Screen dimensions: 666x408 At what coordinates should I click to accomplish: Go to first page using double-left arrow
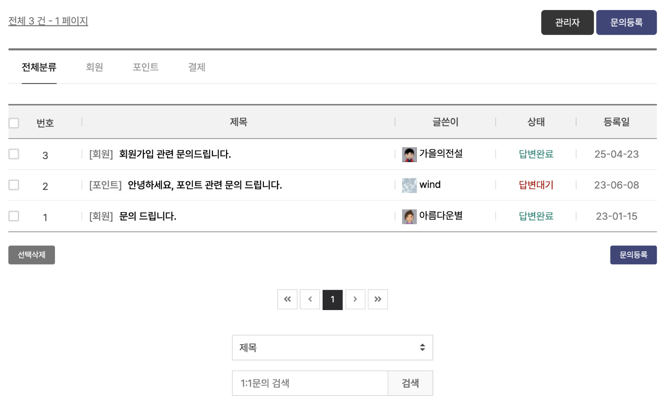click(287, 299)
